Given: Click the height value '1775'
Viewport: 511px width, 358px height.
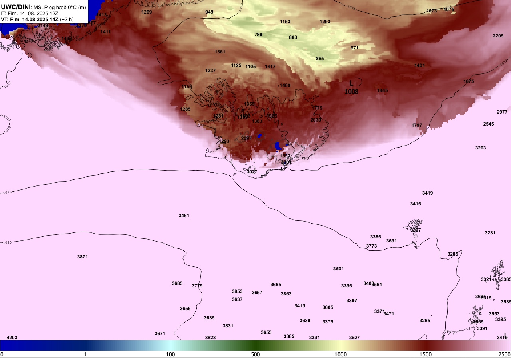Looking at the screenshot, I should click(x=317, y=108).
